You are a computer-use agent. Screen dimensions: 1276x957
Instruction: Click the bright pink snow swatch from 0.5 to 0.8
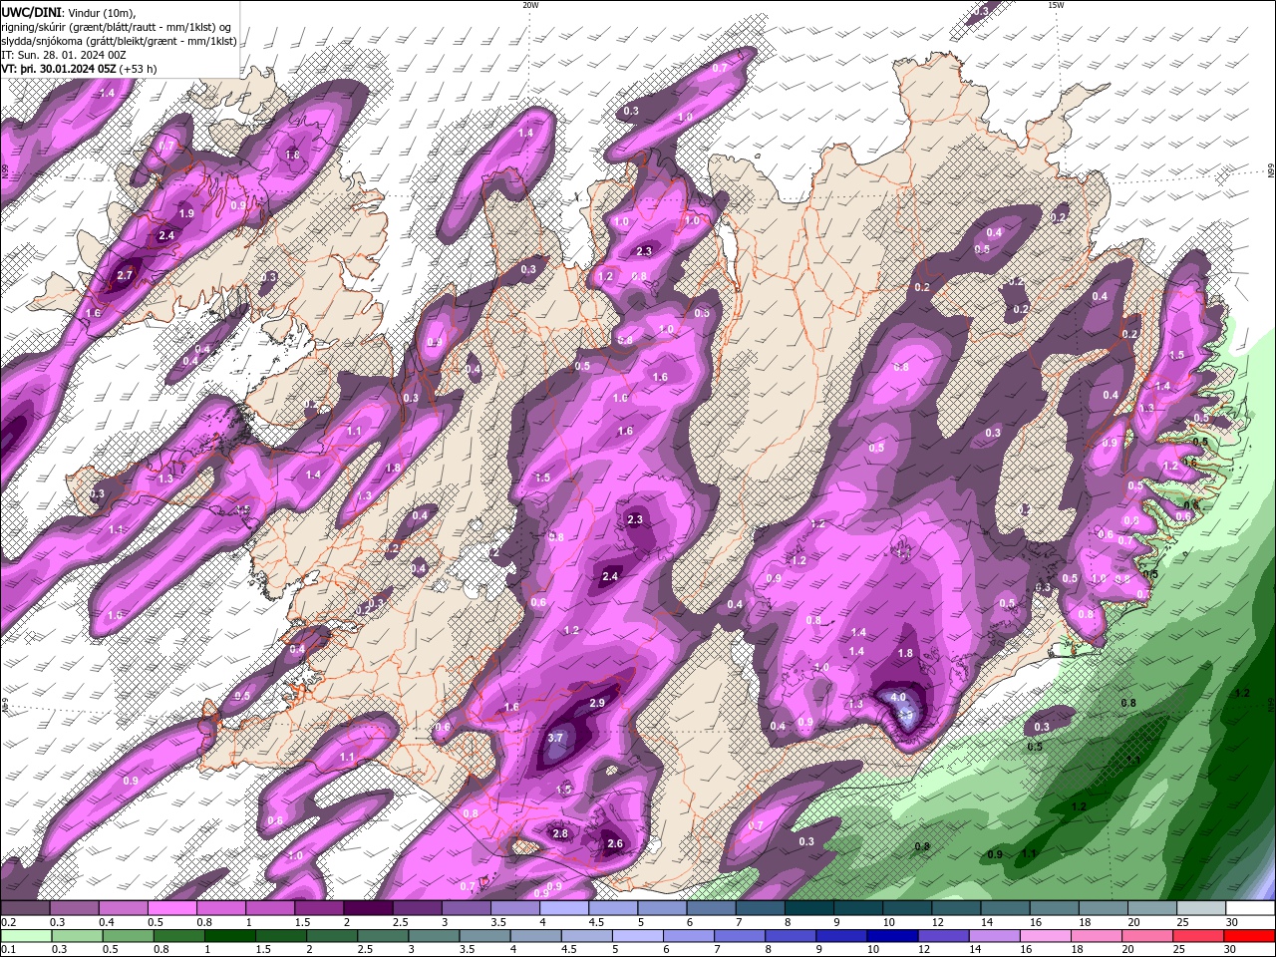(171, 908)
